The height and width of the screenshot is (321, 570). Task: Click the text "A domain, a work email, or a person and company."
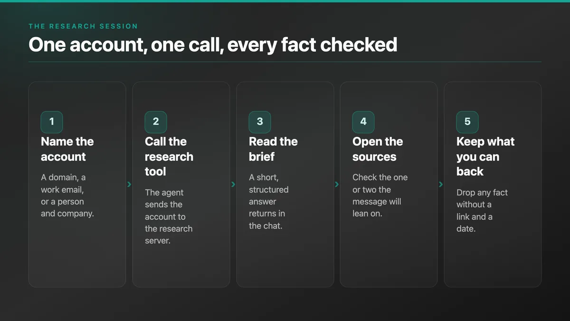click(67, 195)
